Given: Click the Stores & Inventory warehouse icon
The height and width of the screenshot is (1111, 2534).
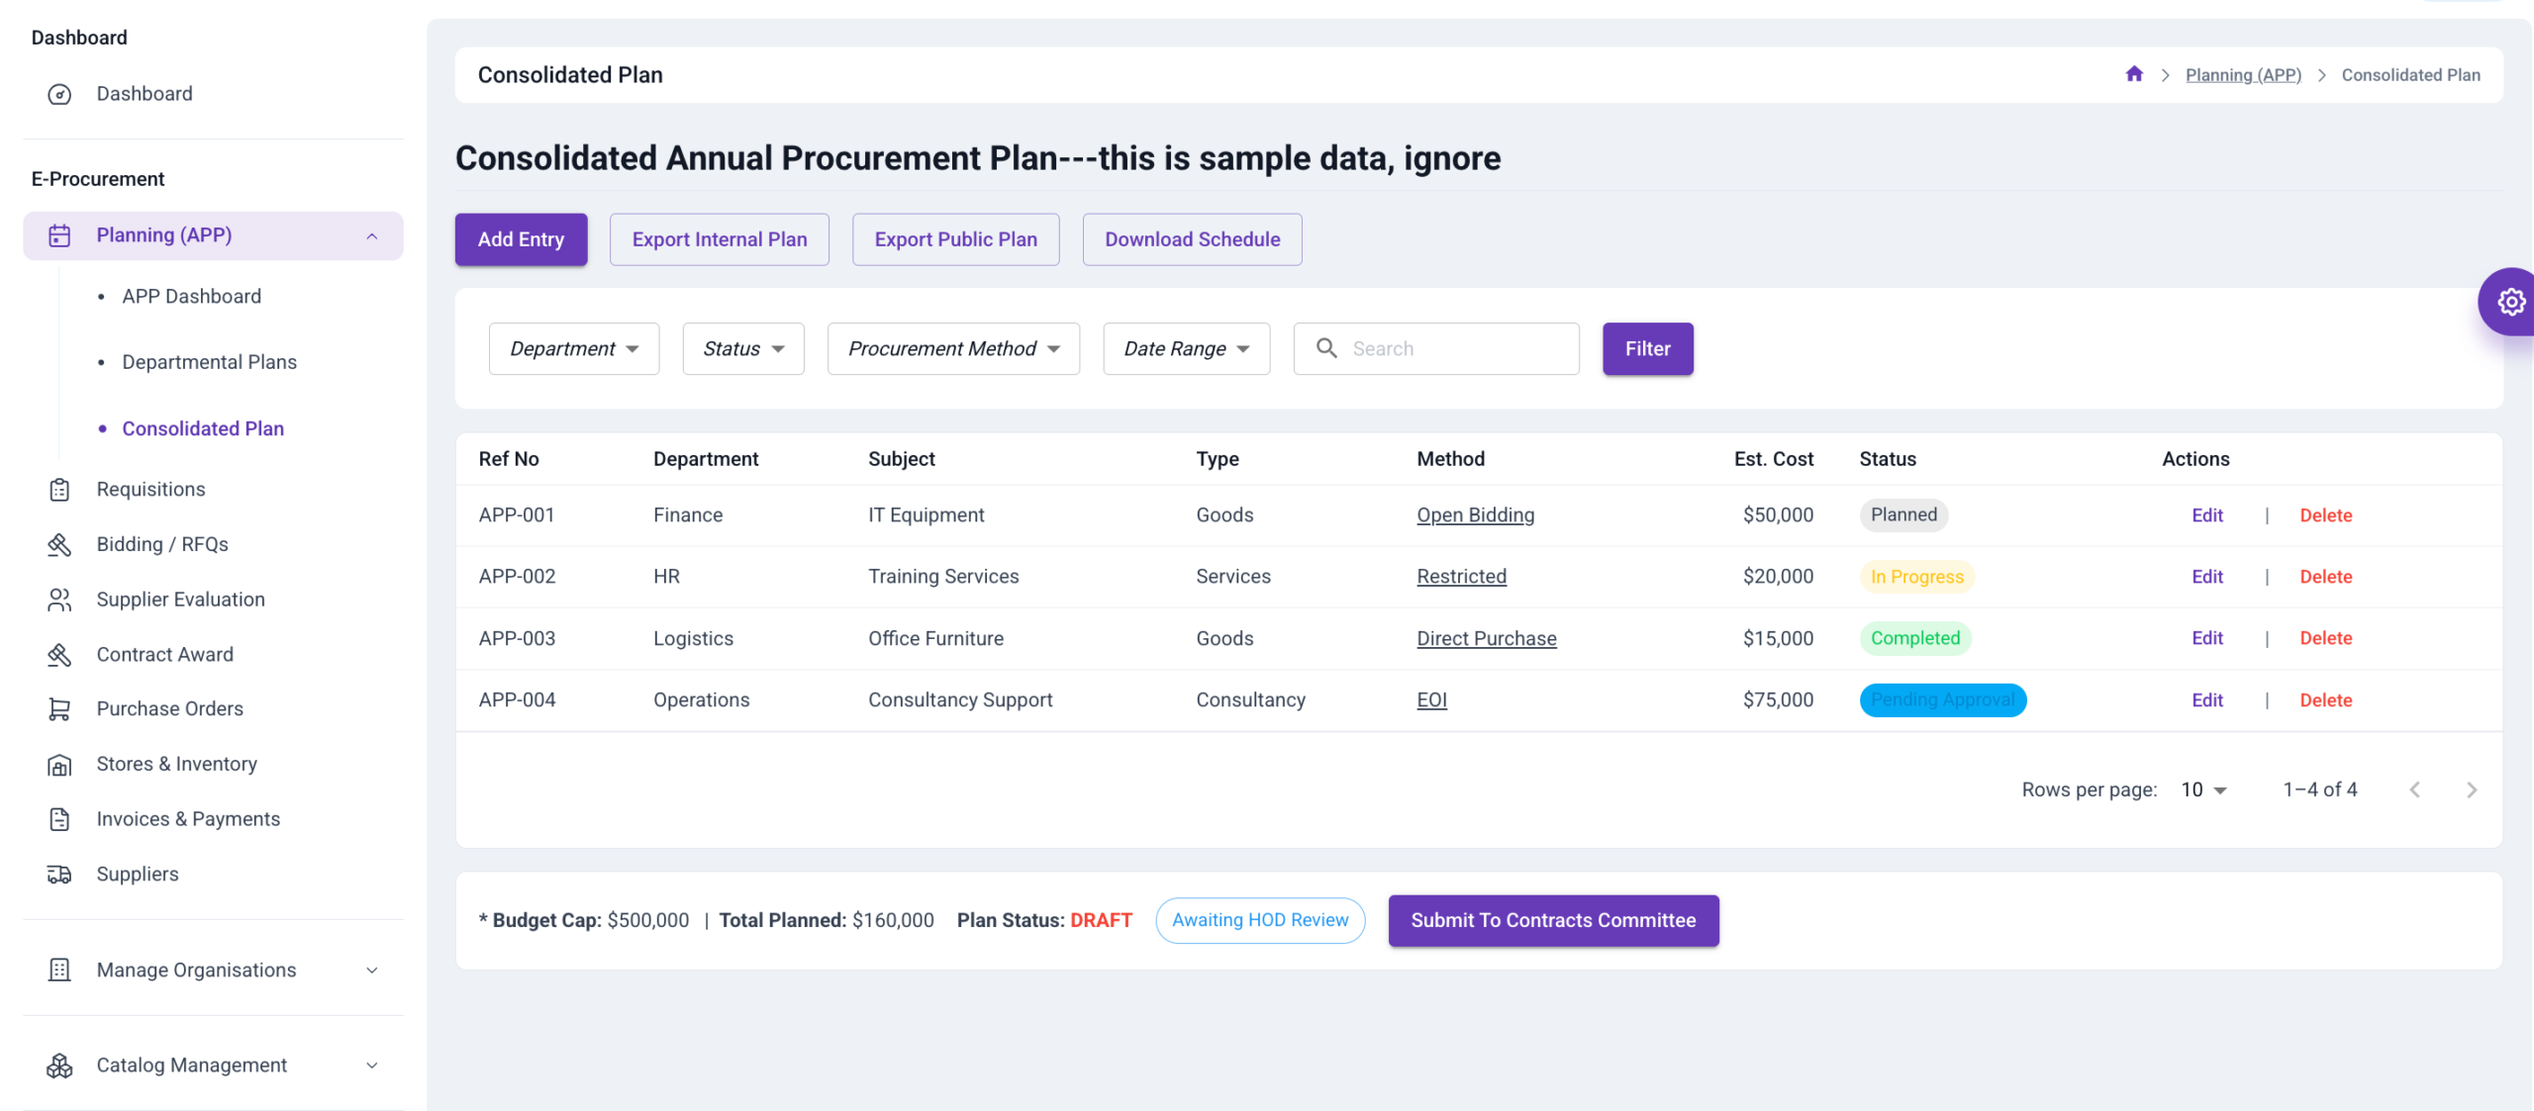Looking at the screenshot, I should pyautogui.click(x=59, y=765).
